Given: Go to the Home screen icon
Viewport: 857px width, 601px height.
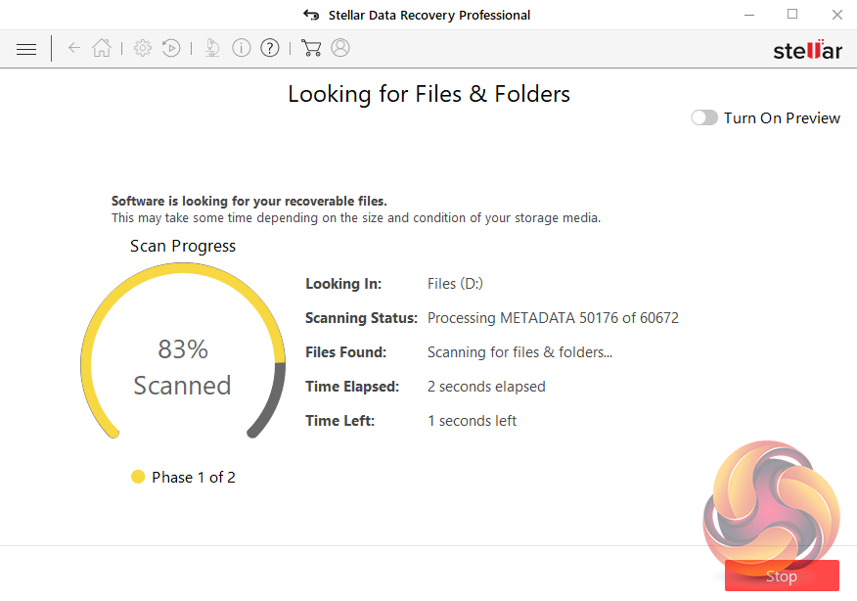Looking at the screenshot, I should pos(102,48).
